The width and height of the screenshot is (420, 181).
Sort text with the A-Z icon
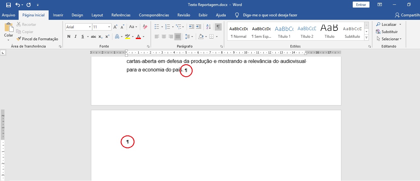pos(208,27)
